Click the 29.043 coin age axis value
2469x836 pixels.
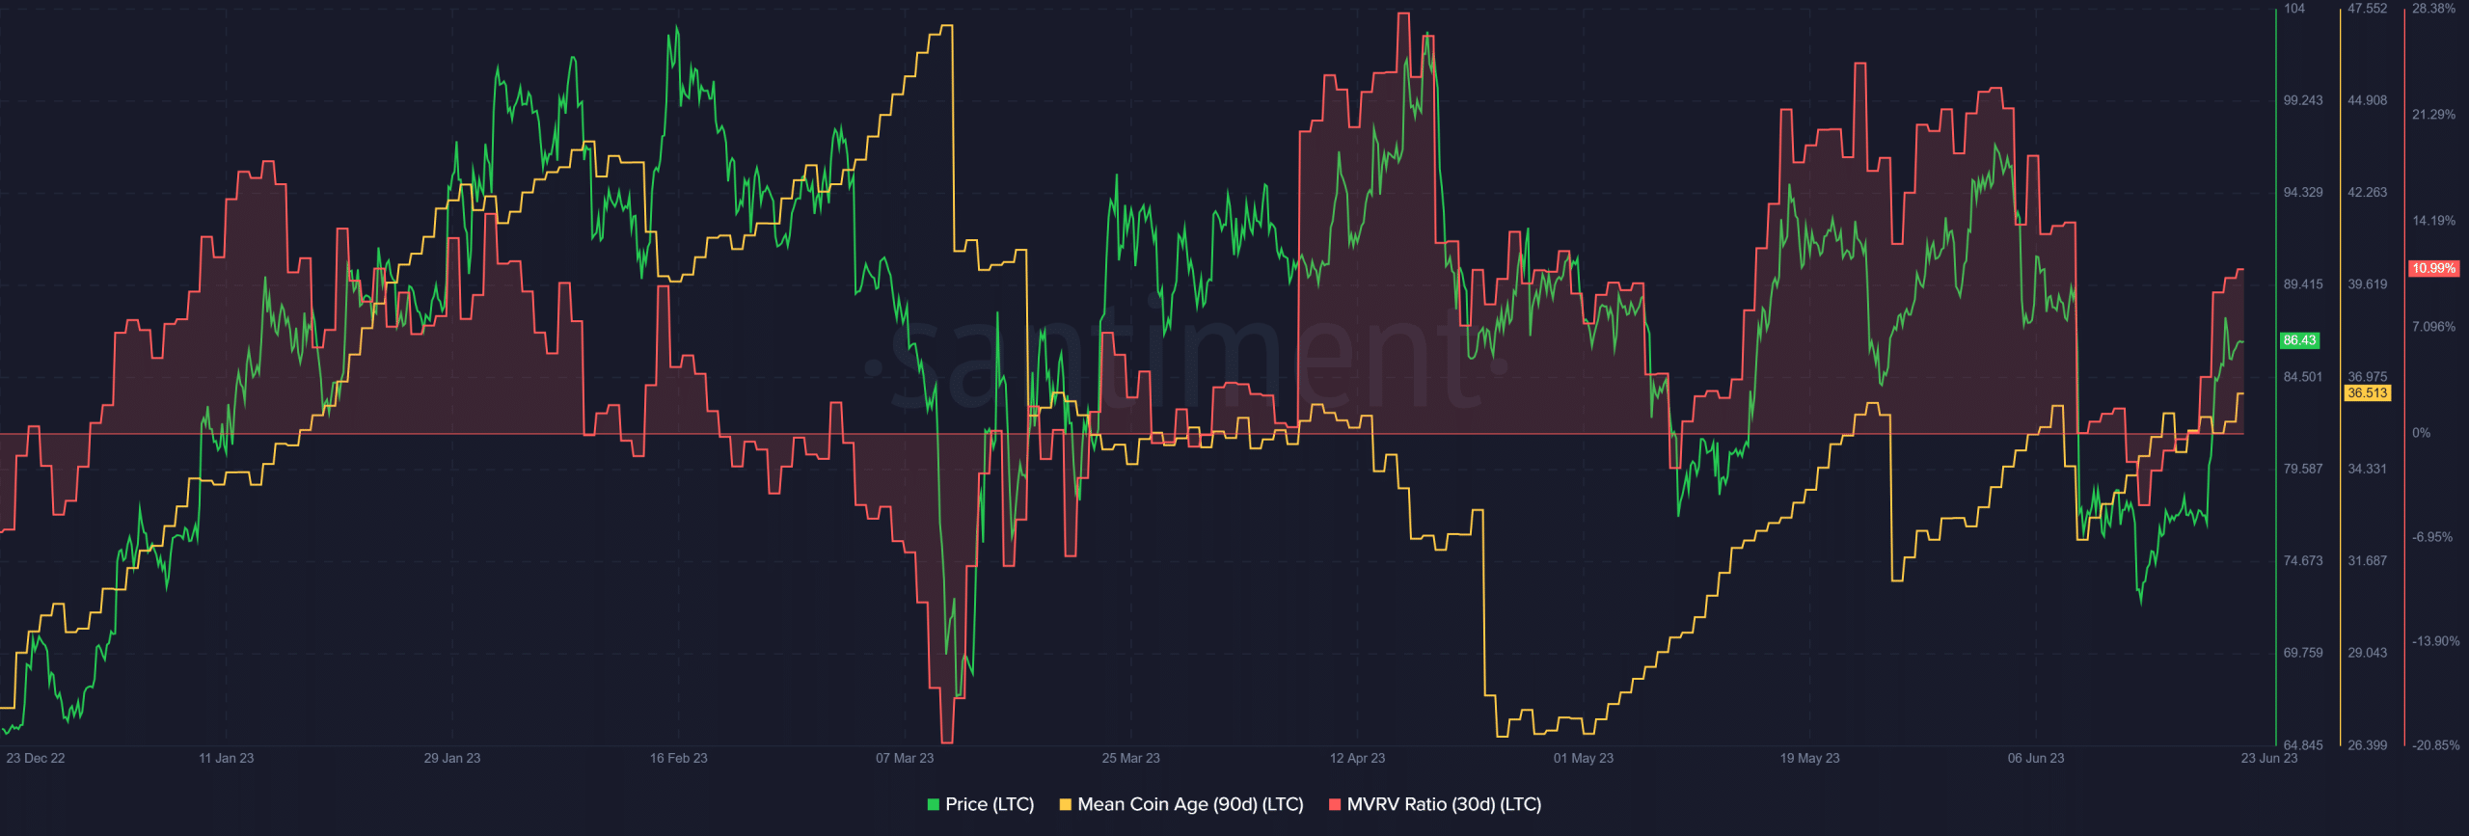pyautogui.click(x=2368, y=653)
